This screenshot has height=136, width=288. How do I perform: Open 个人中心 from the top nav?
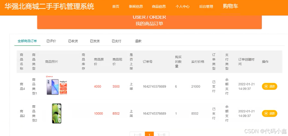click(183, 7)
